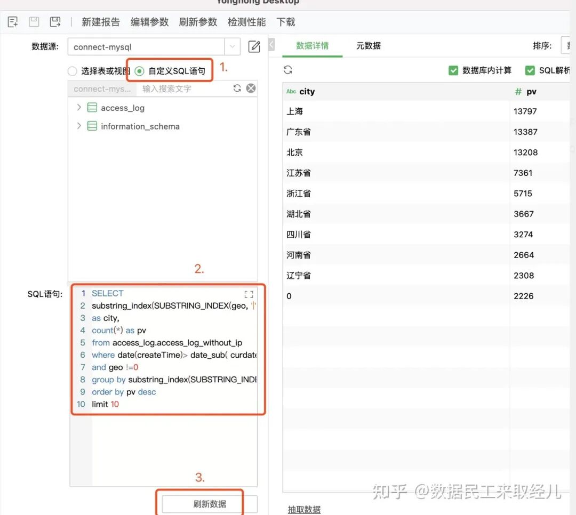Switch to the 元数据 tab
The image size is (576, 515).
pos(368,46)
